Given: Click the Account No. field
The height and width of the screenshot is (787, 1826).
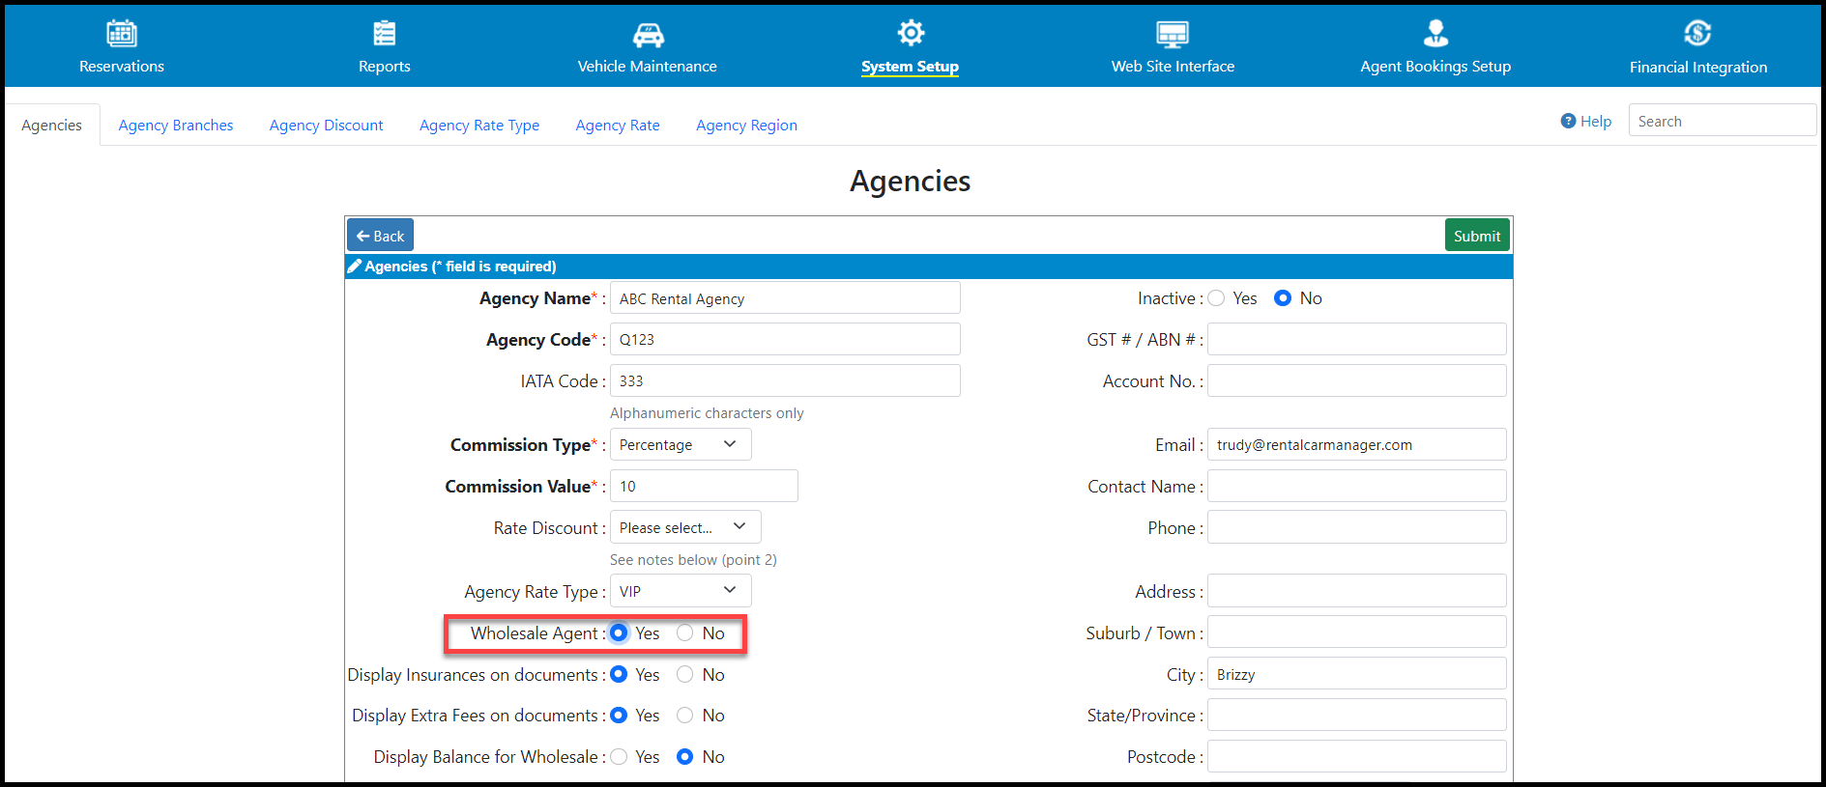Looking at the screenshot, I should coord(1357,380).
